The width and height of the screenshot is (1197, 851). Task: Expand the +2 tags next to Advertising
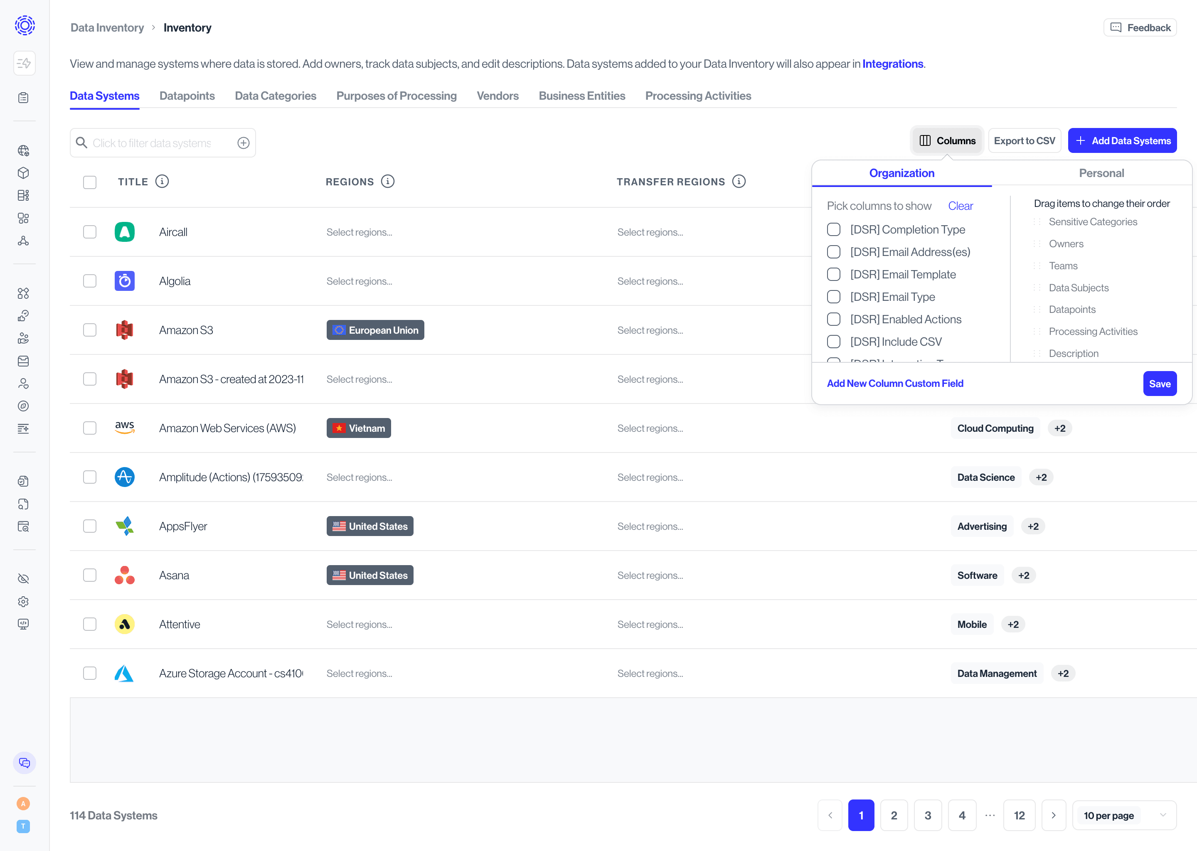1033,526
